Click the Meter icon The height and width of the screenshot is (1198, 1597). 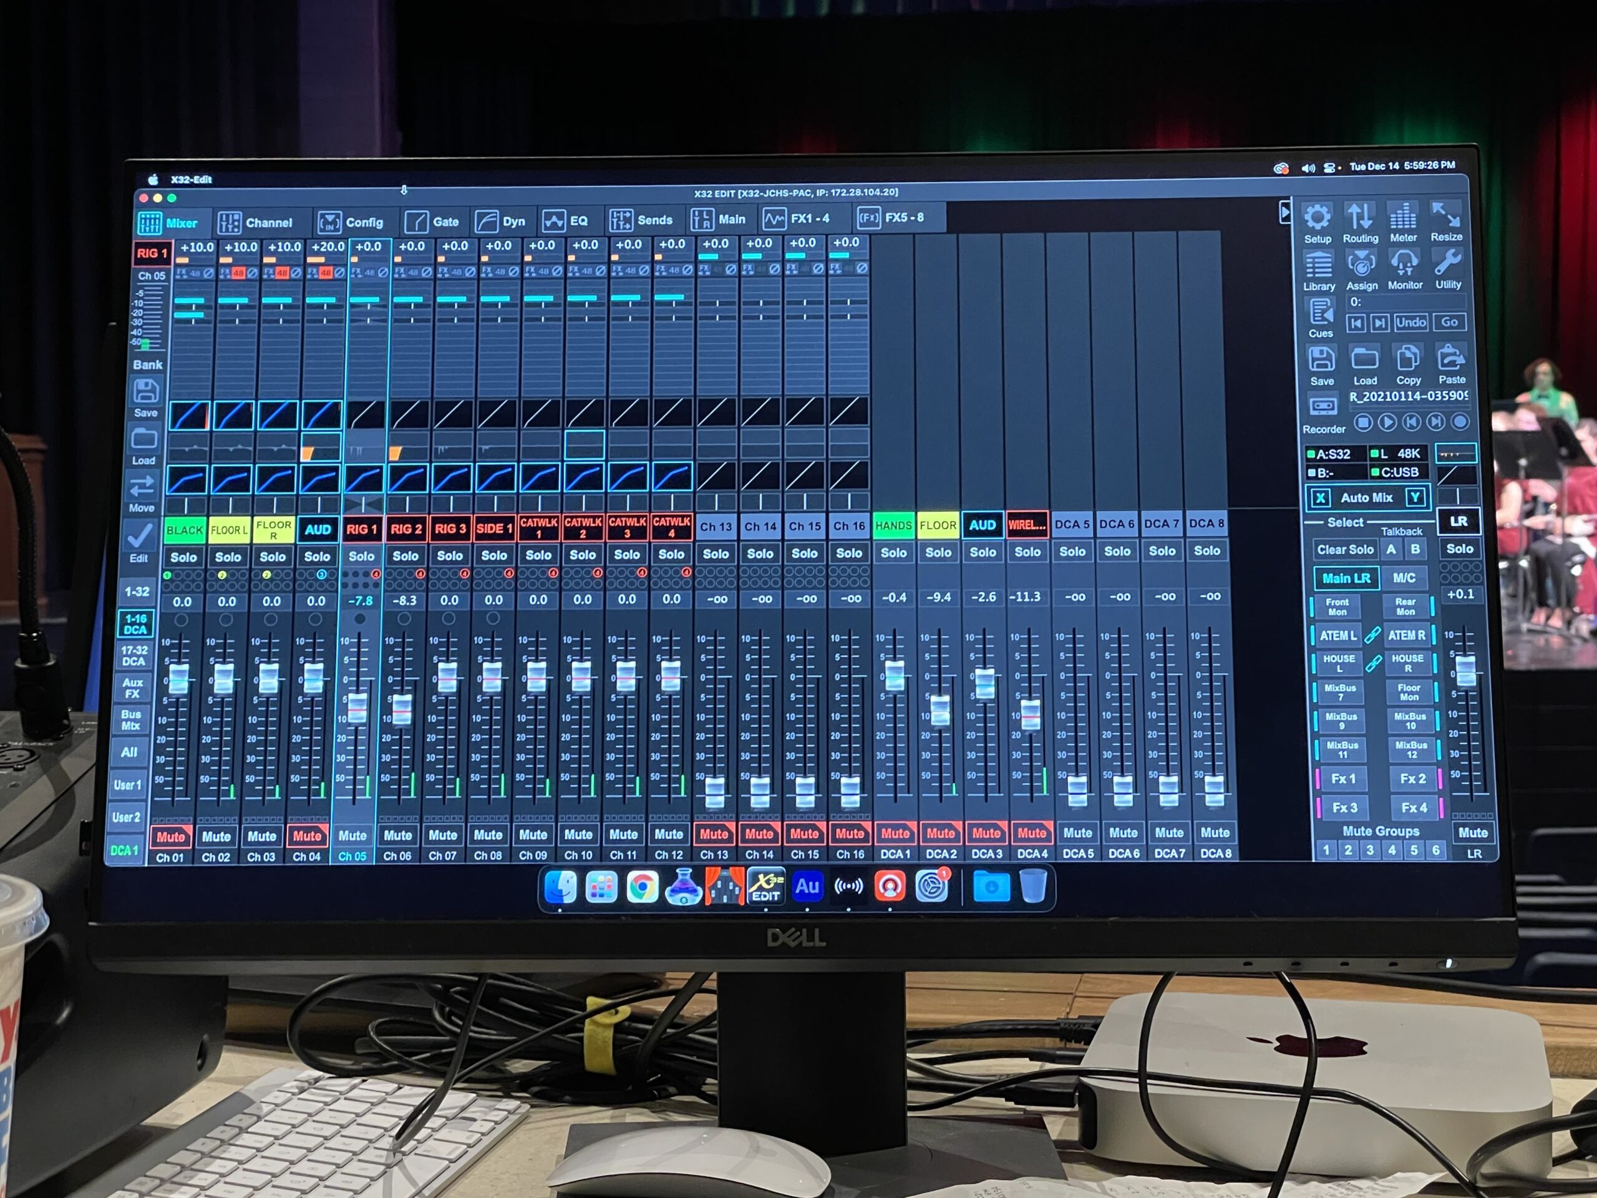1403,217
